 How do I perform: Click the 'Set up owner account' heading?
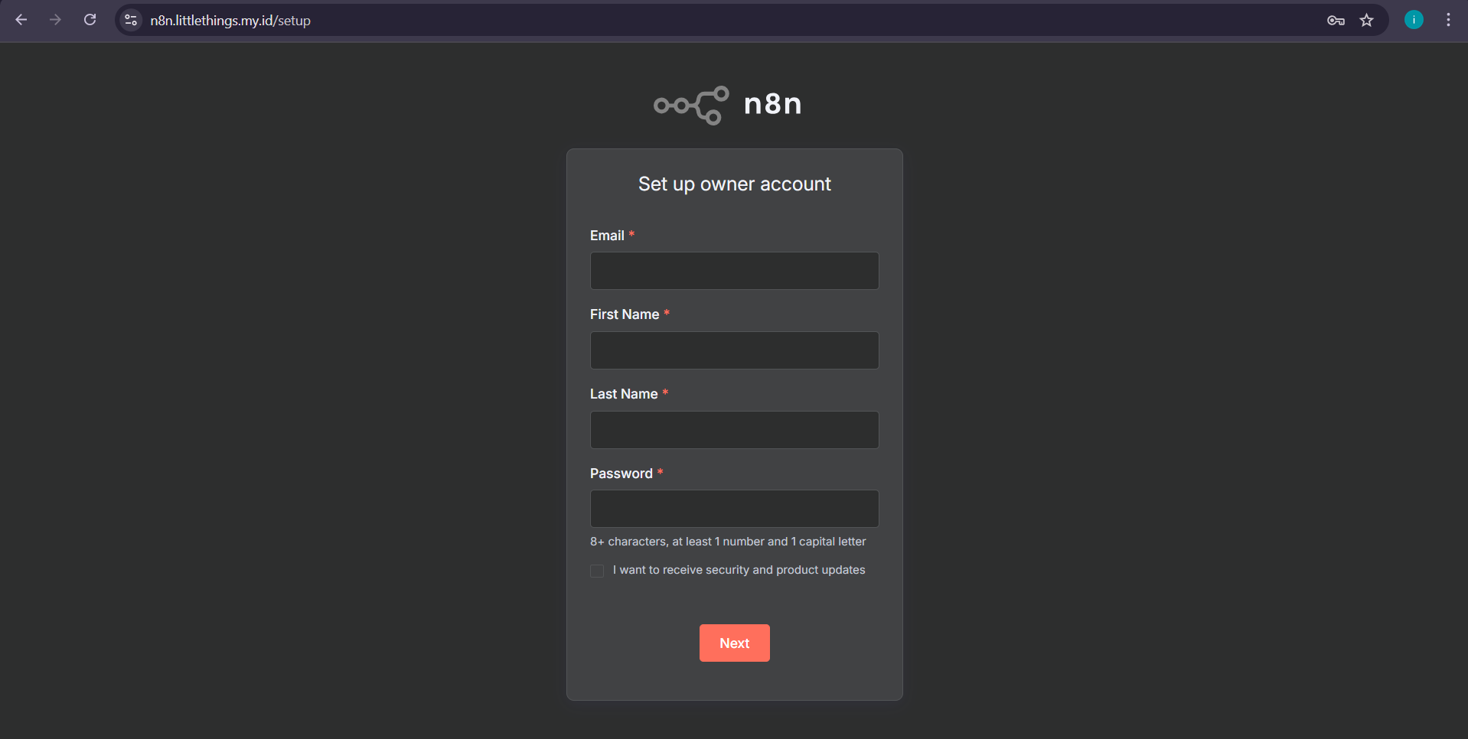coord(734,184)
